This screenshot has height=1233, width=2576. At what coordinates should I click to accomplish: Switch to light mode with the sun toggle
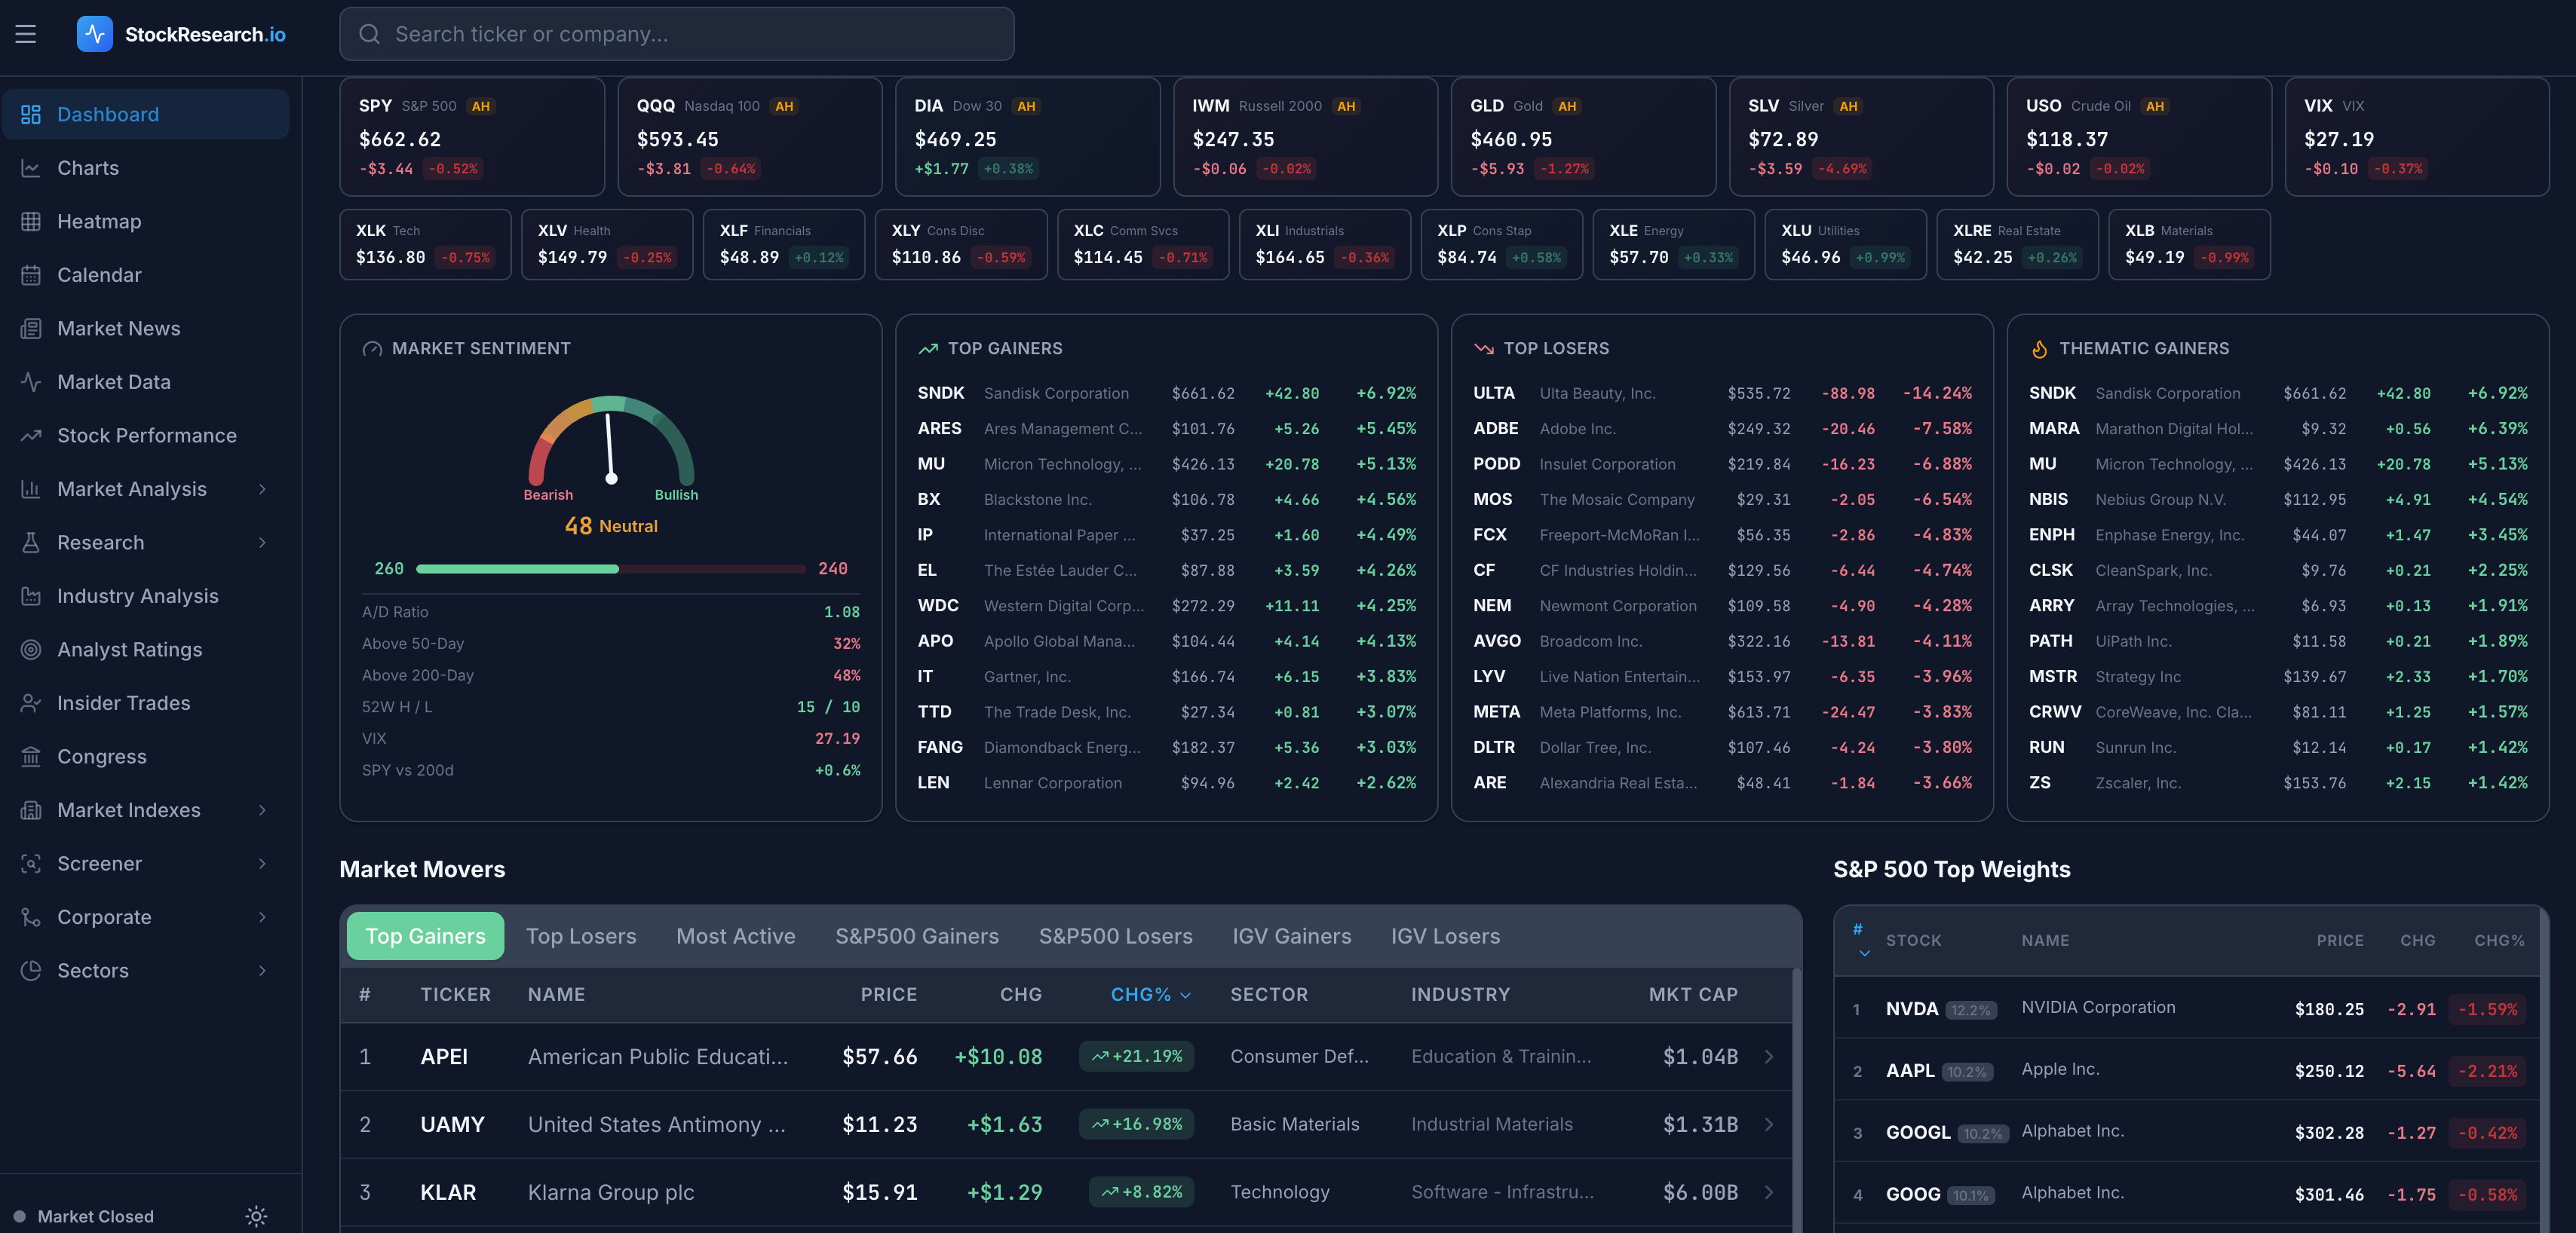[x=256, y=1216]
